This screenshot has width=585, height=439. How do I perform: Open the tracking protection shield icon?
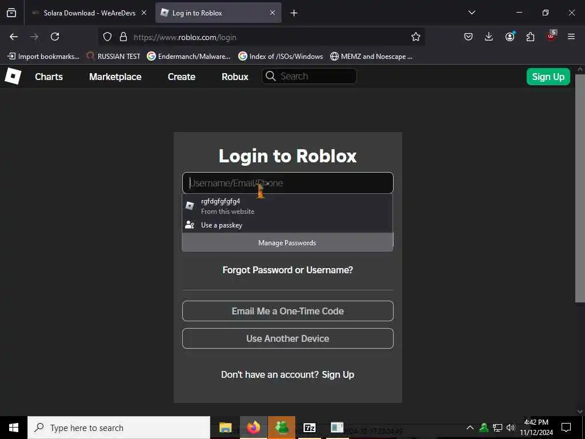(107, 37)
